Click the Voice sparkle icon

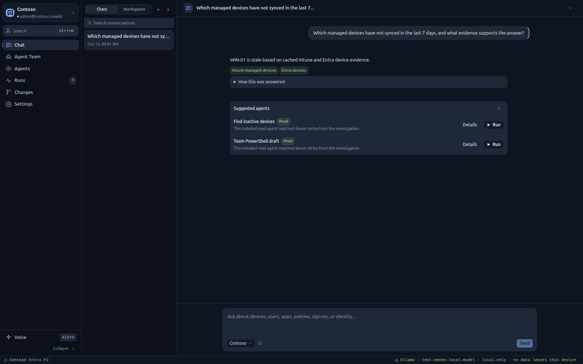click(8, 337)
